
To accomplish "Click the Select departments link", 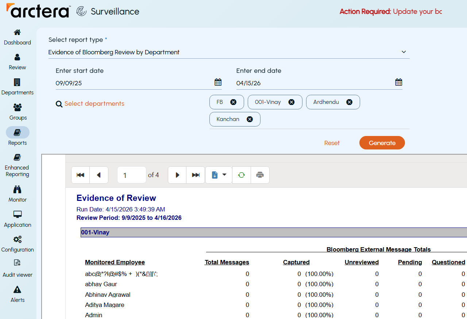I will (94, 104).
